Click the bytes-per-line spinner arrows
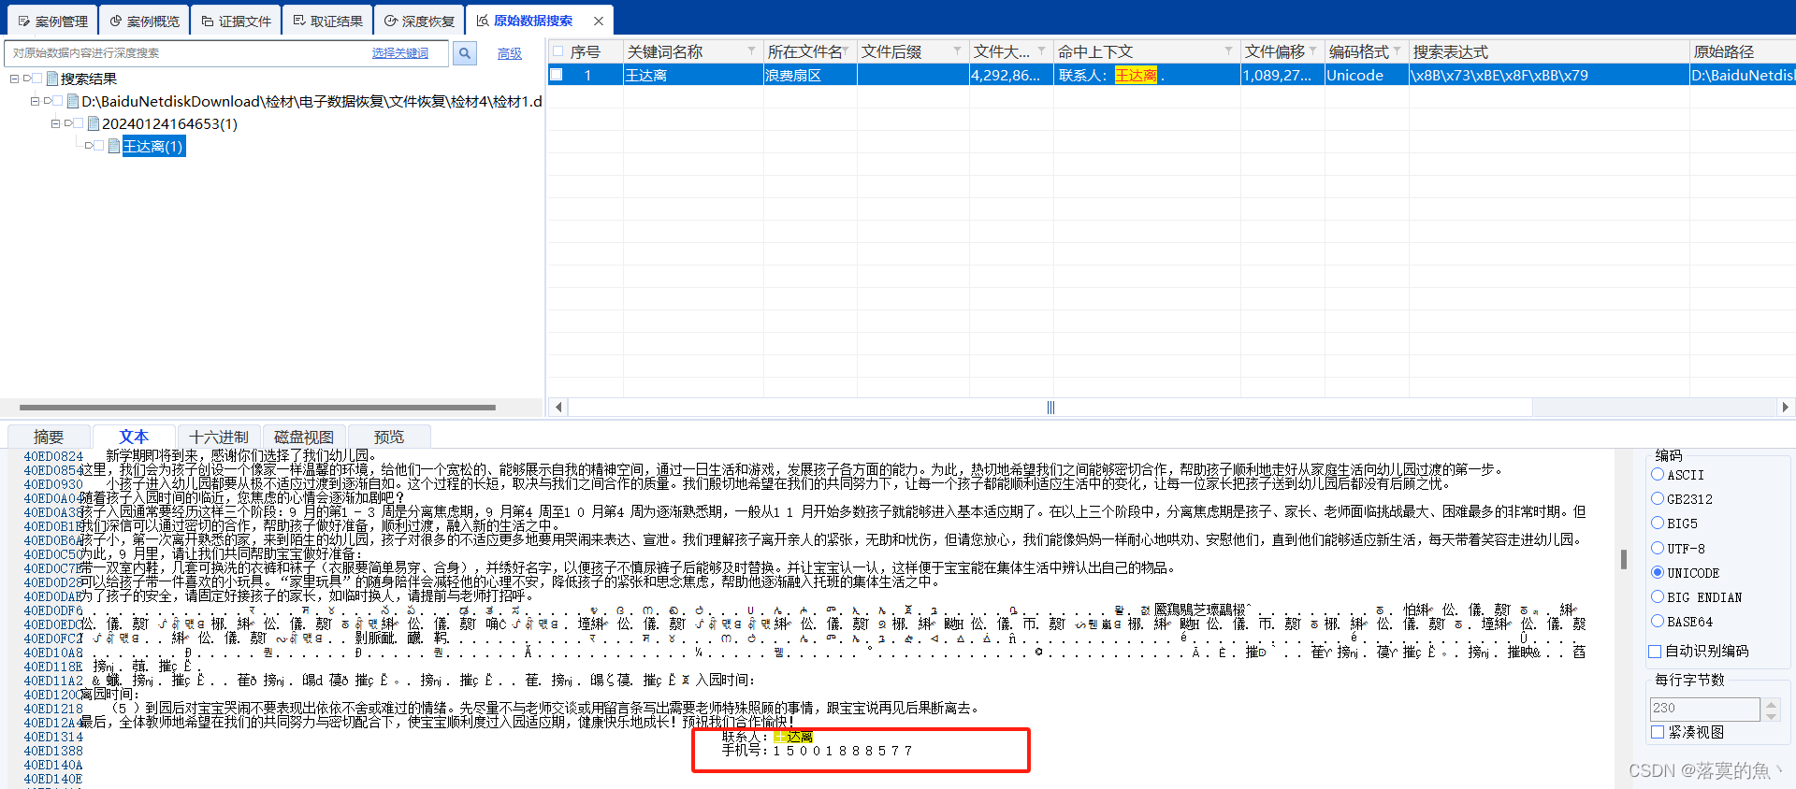 (1771, 710)
